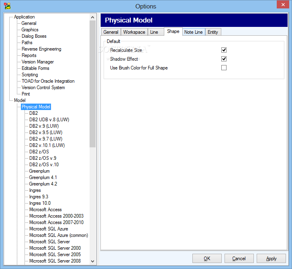Select the Ingres 9.3 node
Viewport: 292px width, 269px height.
[39, 197]
